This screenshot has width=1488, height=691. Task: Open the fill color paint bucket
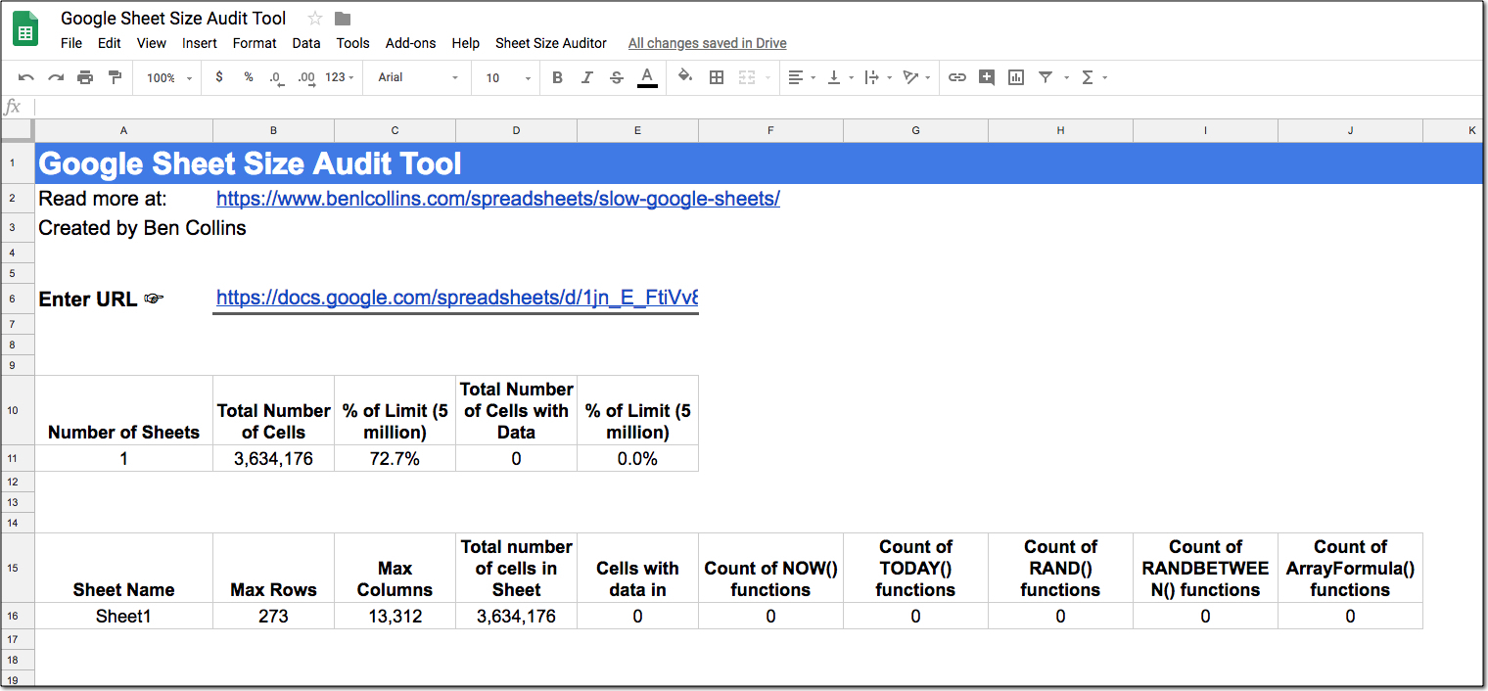pos(685,77)
